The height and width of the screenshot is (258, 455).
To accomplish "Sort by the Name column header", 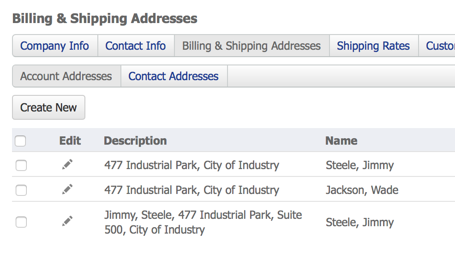I will coord(341,141).
